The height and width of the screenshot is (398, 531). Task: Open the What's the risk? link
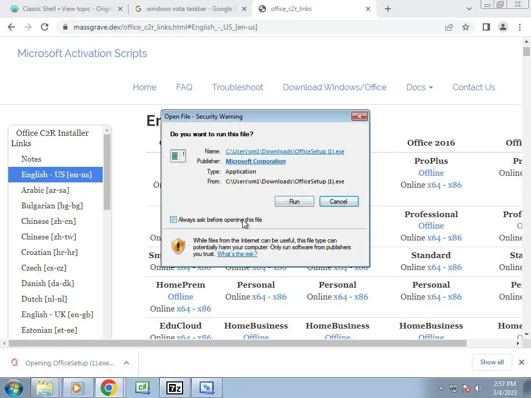[237, 254]
